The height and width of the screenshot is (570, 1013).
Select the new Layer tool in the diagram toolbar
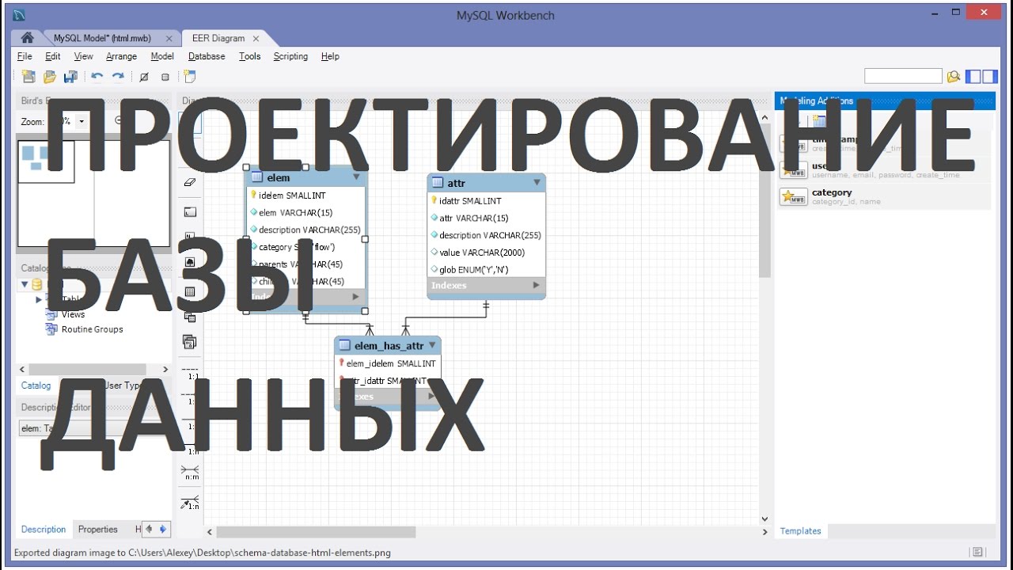[x=189, y=212]
